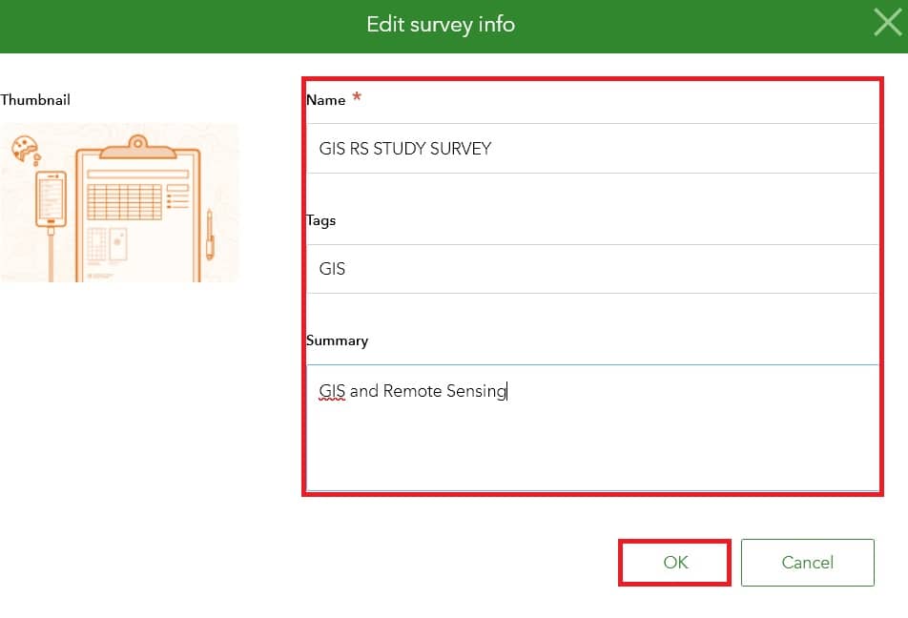Click the underlined GIS word in Summary
The height and width of the screenshot is (618, 908).
pyautogui.click(x=332, y=391)
